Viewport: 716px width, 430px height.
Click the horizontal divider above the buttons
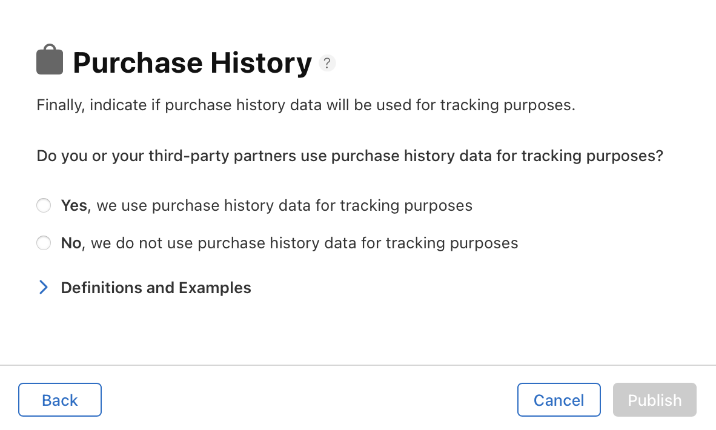tap(358, 365)
